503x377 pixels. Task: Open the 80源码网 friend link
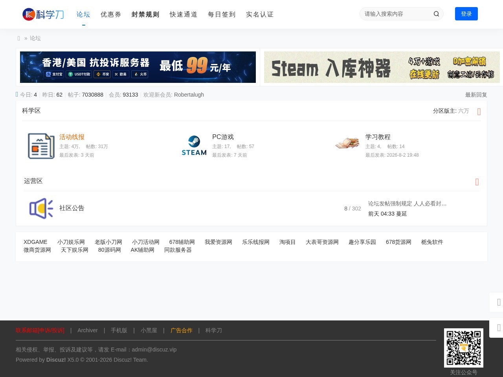[110, 250]
